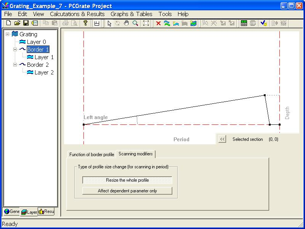Click the fit-to-window frame icon
Screen dimensions: 305x229
(146, 23)
